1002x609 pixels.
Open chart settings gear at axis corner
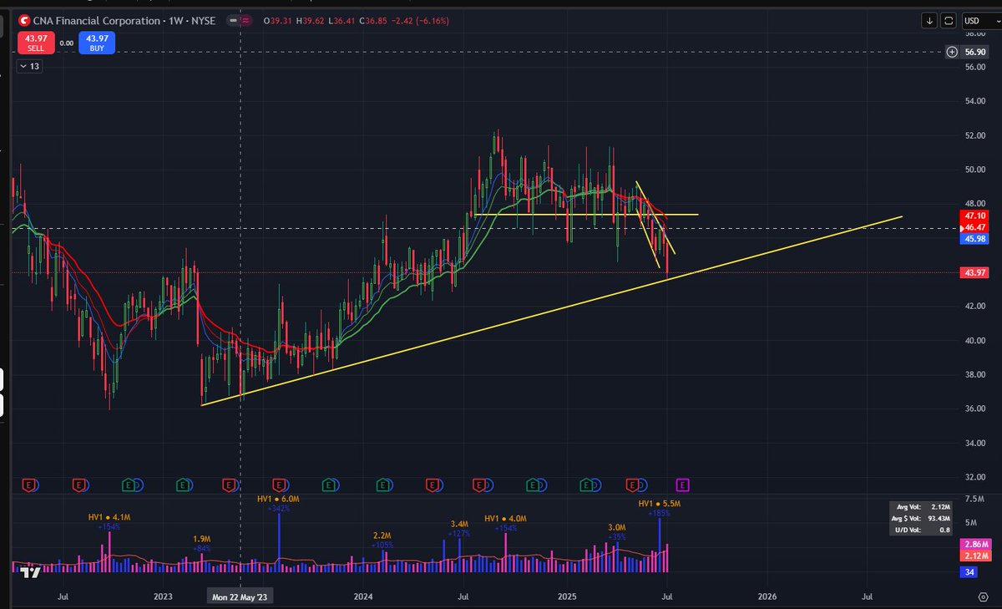pos(982,597)
